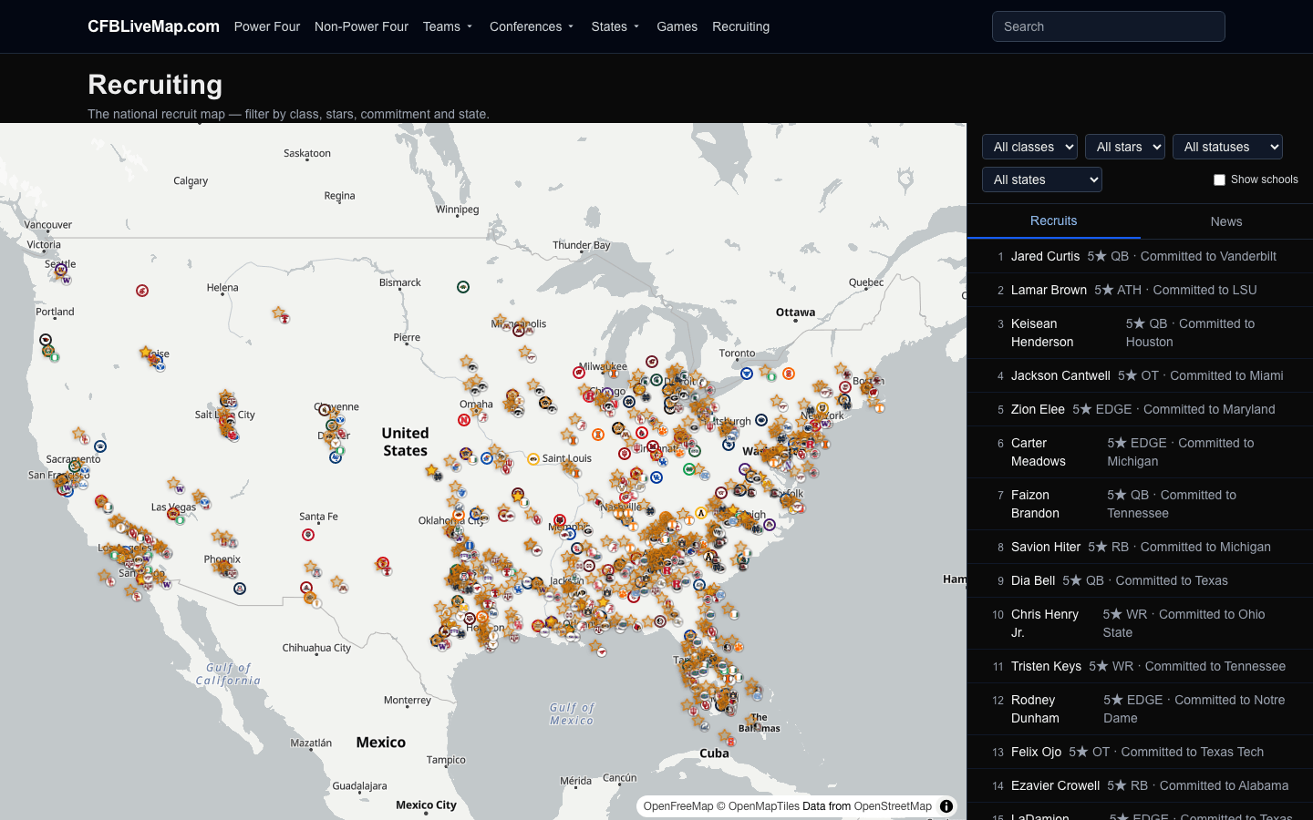Select the green school marker east of Bismarck

463,287
